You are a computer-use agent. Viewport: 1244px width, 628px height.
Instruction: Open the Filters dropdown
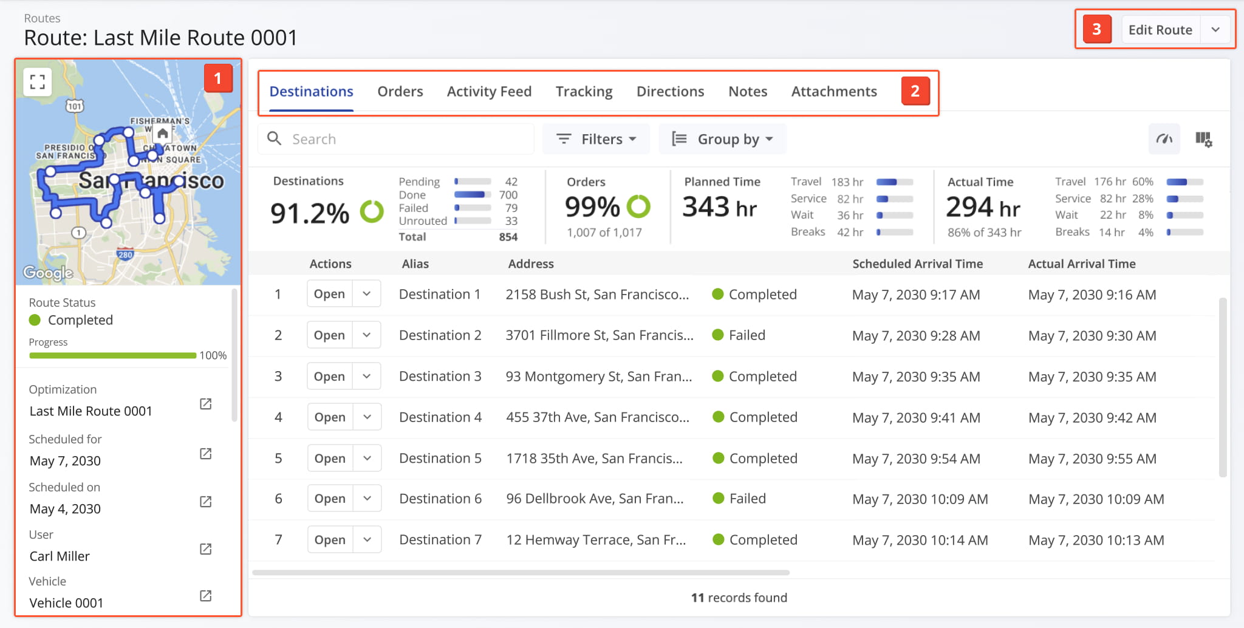click(596, 139)
